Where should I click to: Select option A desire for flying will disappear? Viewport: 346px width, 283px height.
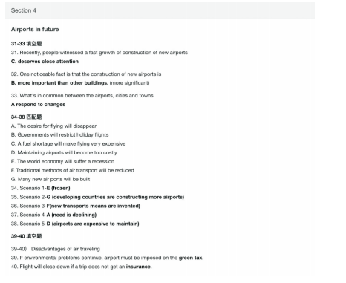[53, 126]
